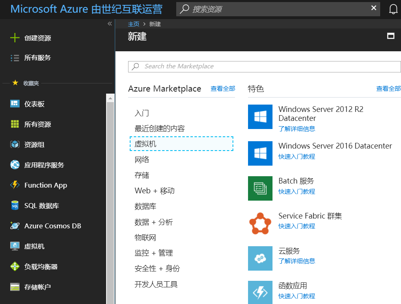Select 物联网 category
This screenshot has width=401, height=304.
145,238
